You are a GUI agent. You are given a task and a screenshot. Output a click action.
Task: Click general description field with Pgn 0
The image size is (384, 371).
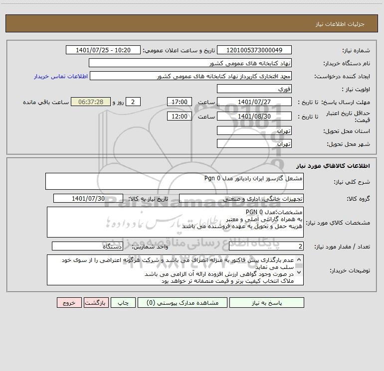pos(175,181)
